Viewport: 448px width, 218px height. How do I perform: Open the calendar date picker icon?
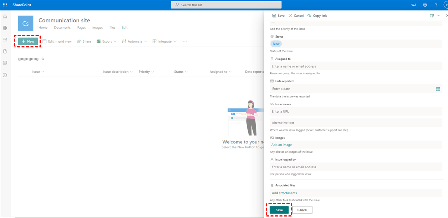pos(438,89)
